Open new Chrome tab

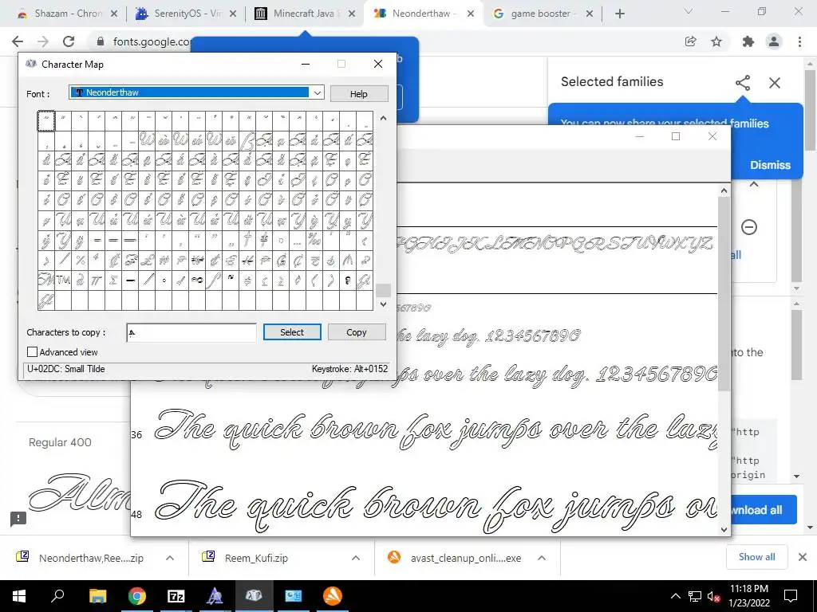(x=619, y=14)
